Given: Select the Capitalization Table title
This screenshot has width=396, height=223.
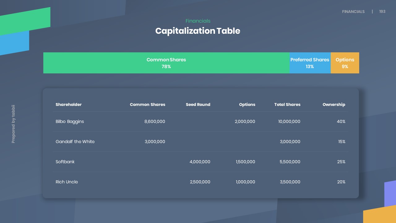Looking at the screenshot, I should tap(198, 31).
